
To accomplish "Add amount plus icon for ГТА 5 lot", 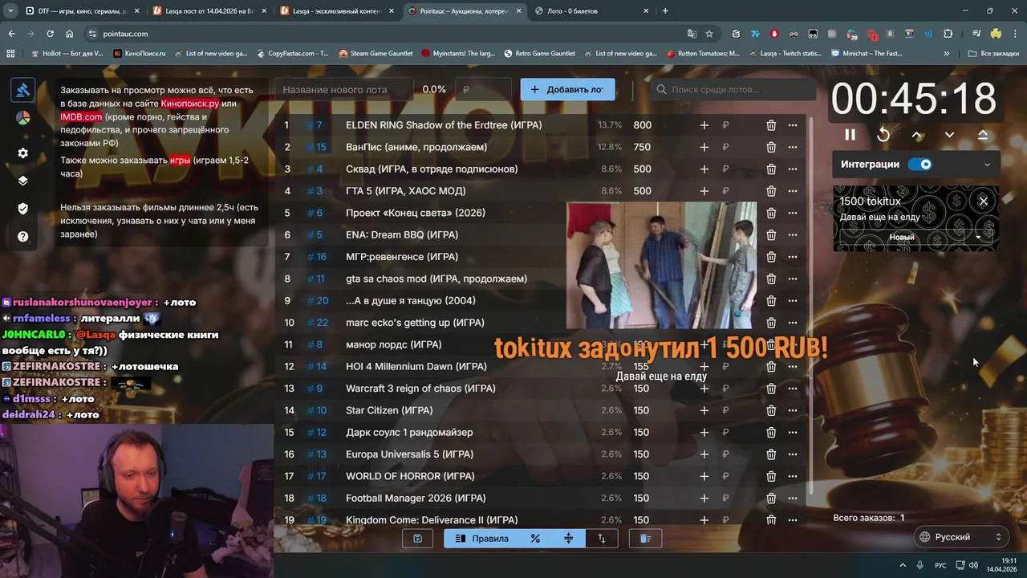I will (704, 191).
